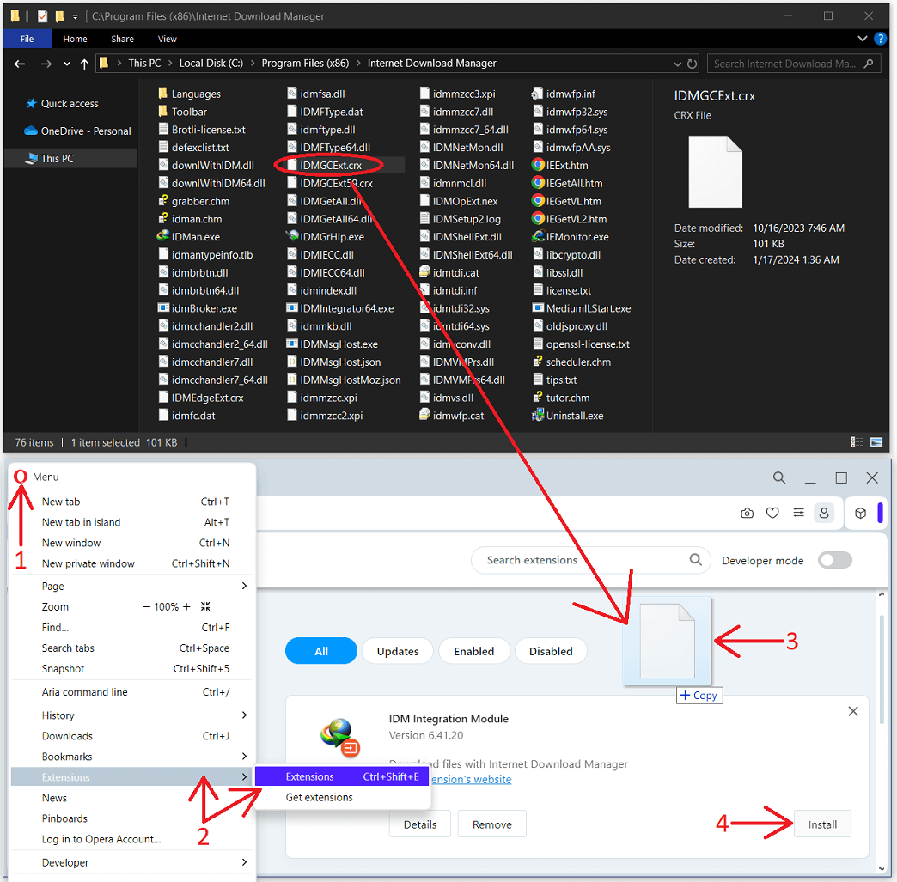Click the IDM Integration Module extension logo
This screenshot has height=882, width=897.
pos(339,736)
